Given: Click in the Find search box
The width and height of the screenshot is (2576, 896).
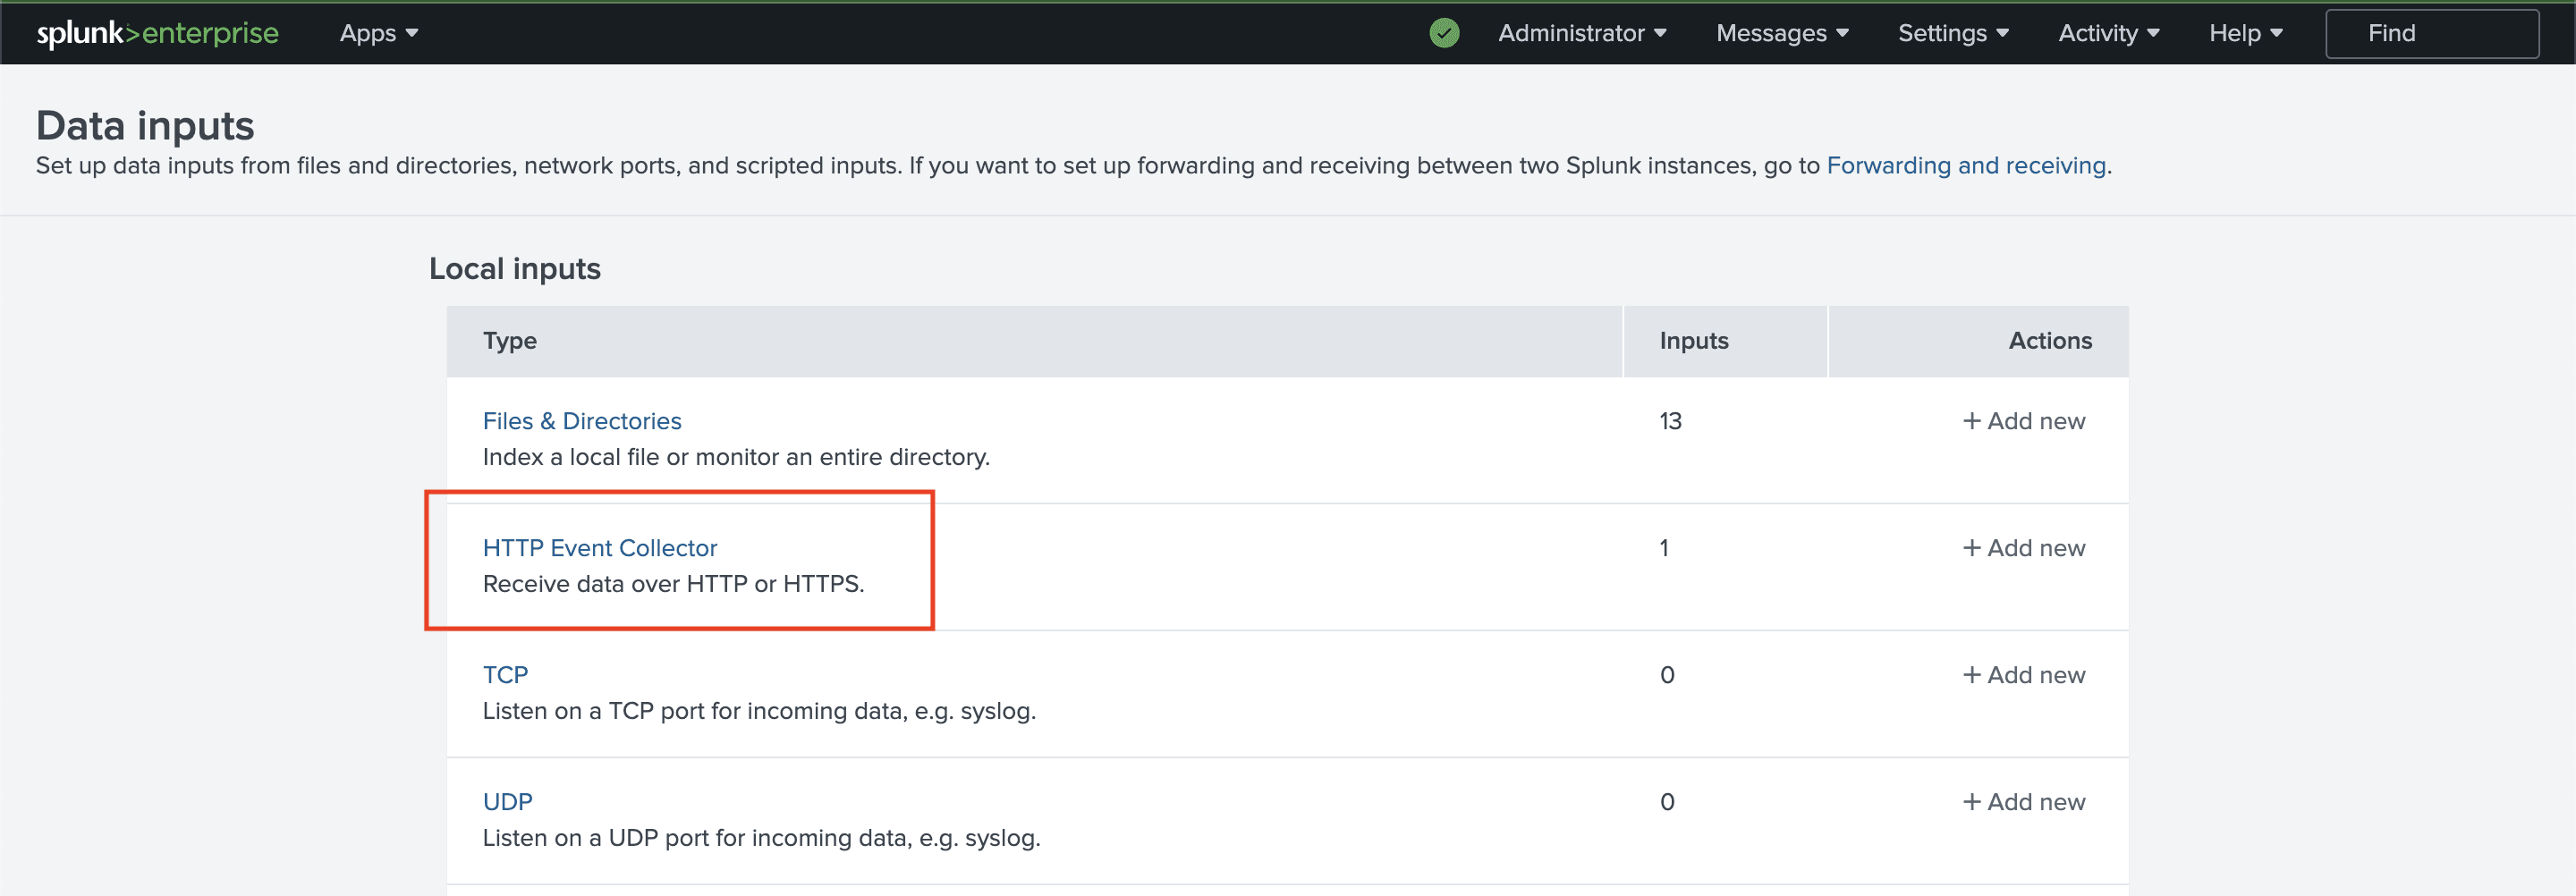Looking at the screenshot, I should point(2430,33).
